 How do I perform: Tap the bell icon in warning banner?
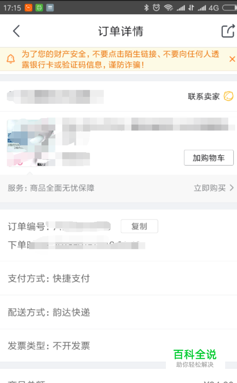pyautogui.click(x=10, y=59)
